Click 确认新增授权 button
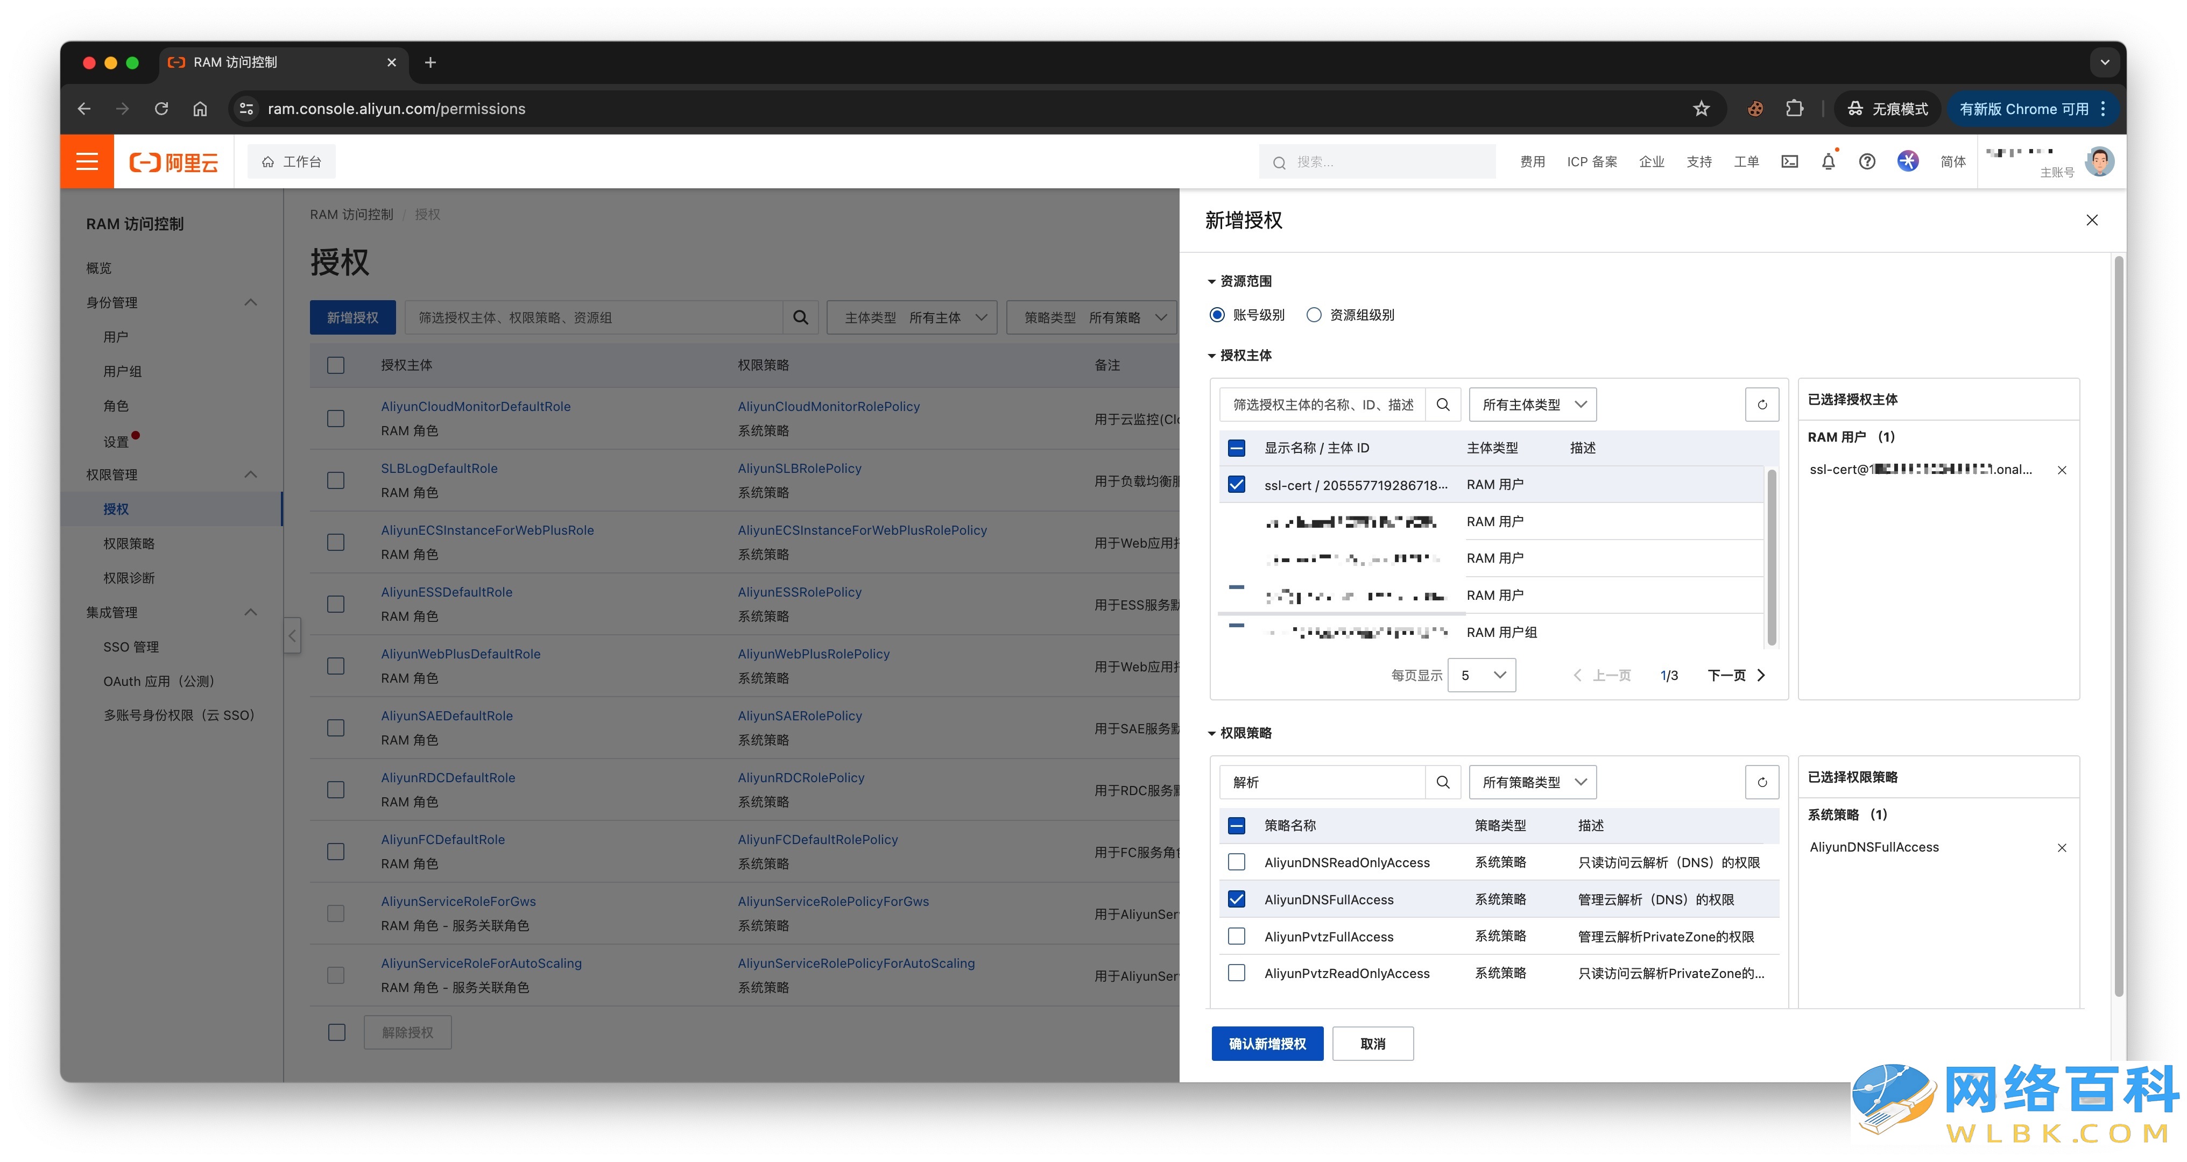The height and width of the screenshot is (1162, 2187). 1267,1044
